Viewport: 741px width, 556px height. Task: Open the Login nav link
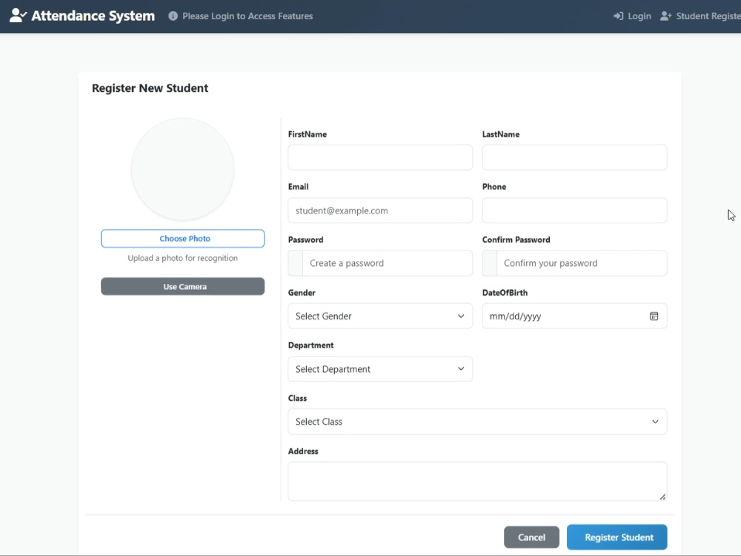(x=632, y=16)
